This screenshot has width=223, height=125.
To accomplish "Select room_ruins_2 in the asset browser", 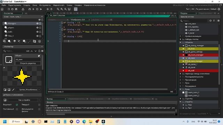I will tap(194, 95).
